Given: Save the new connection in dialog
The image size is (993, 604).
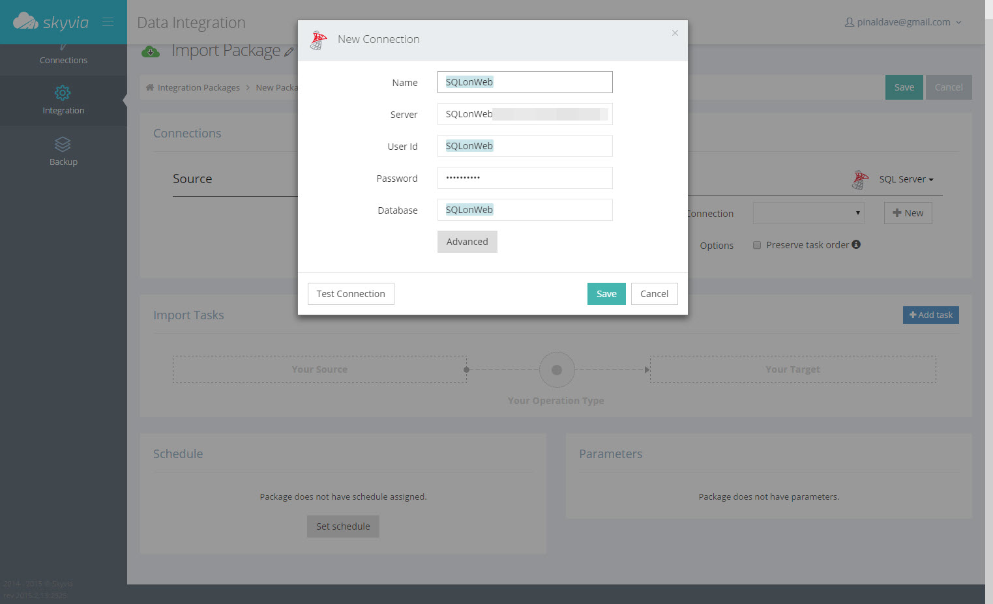Looking at the screenshot, I should [606, 294].
